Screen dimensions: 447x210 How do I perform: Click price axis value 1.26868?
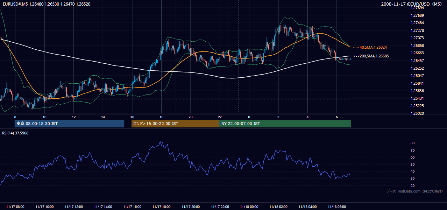point(417,45)
